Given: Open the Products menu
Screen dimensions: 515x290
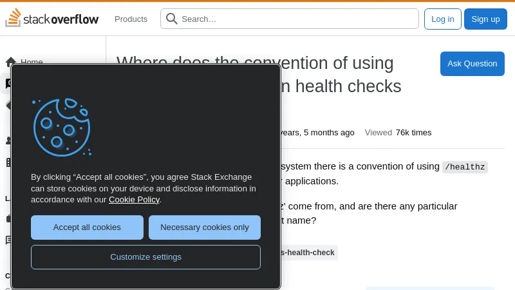Looking at the screenshot, I should 131,19.
